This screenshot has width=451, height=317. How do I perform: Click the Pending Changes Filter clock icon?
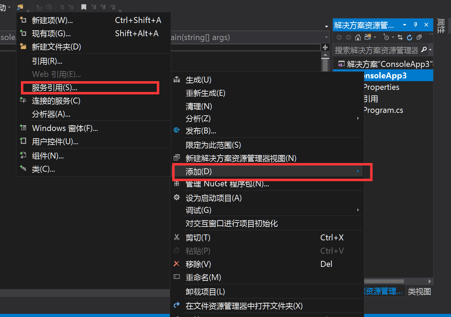click(x=386, y=37)
